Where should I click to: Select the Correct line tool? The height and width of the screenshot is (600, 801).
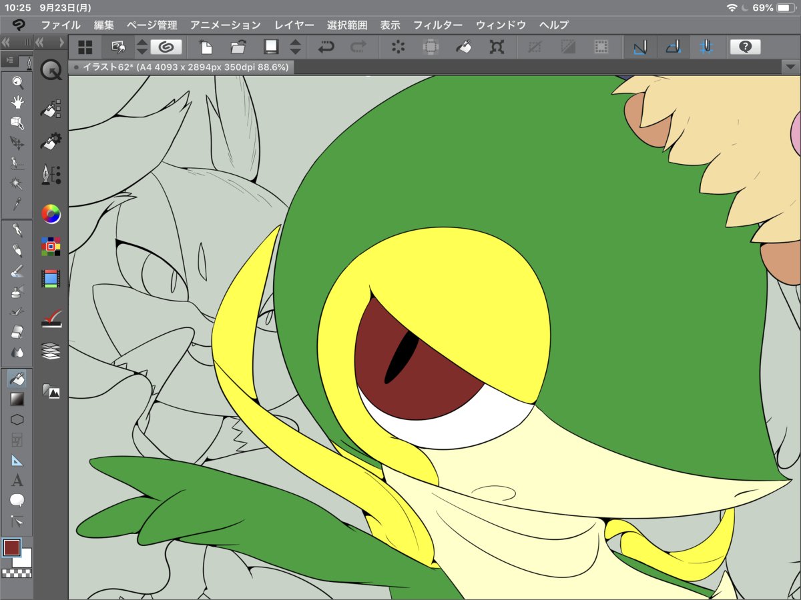[17, 521]
